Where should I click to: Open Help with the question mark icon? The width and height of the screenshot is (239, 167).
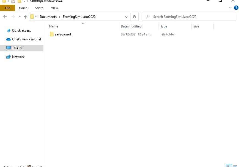[236, 8]
